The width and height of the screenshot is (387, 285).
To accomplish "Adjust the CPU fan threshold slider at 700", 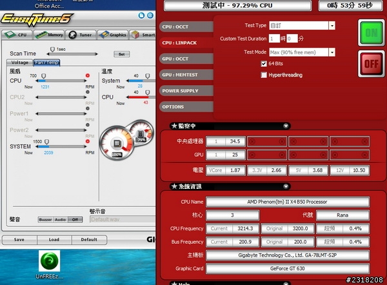I will pos(44,76).
